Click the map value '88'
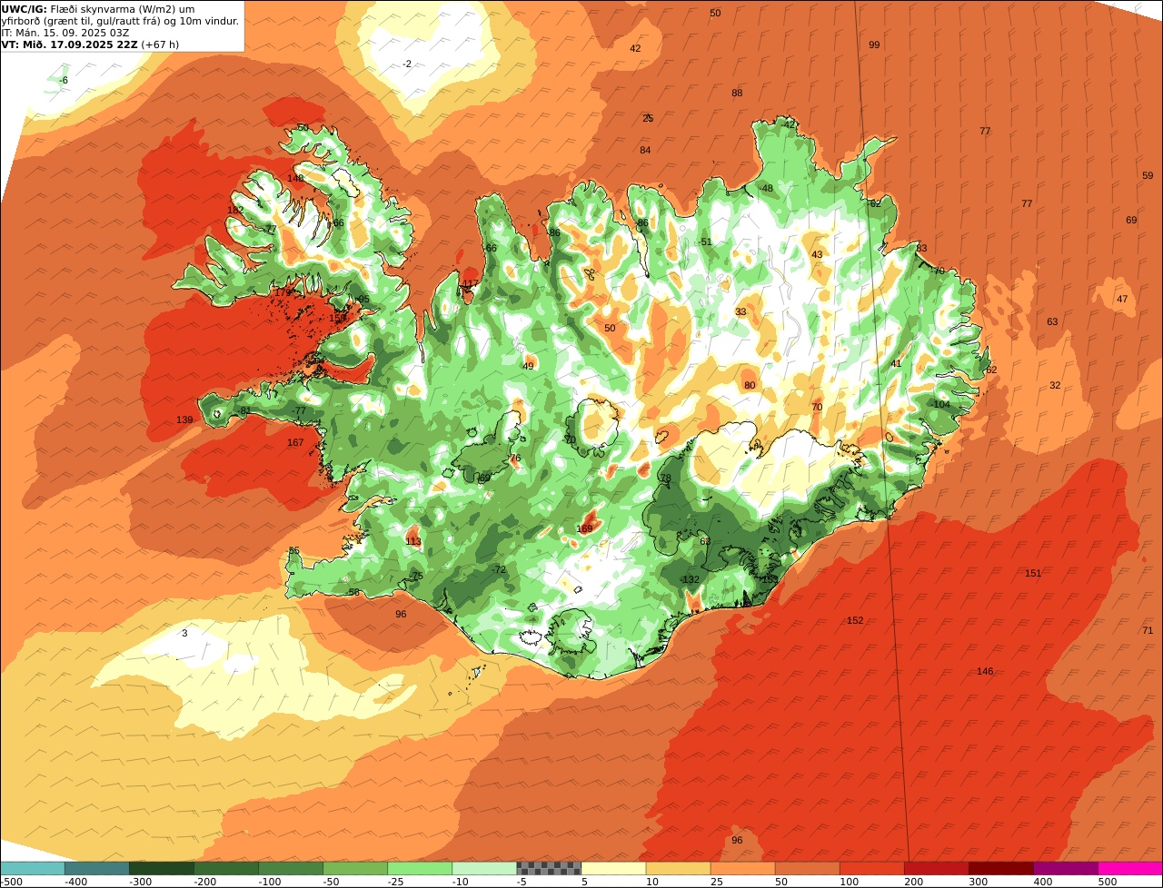Image resolution: width=1163 pixels, height=888 pixels. point(737,94)
